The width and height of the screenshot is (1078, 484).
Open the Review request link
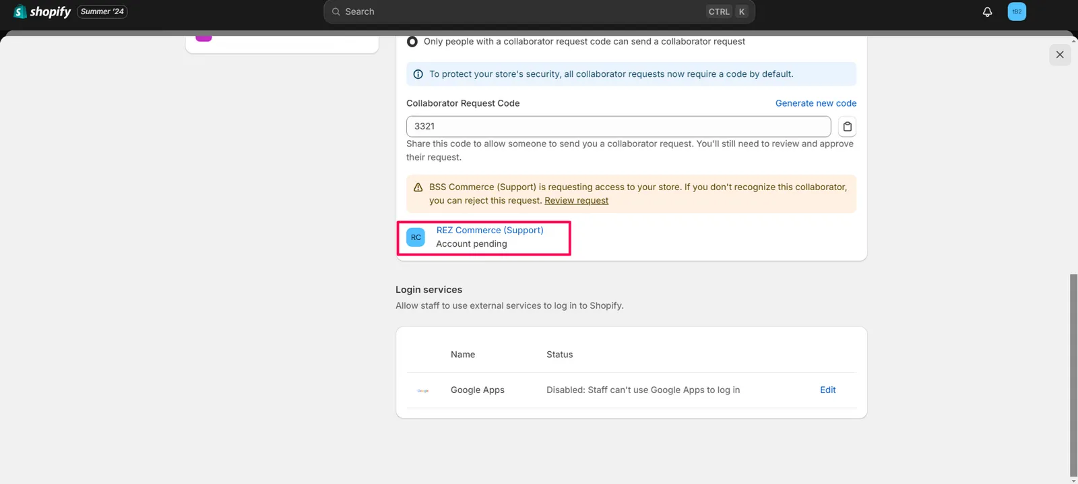click(576, 200)
